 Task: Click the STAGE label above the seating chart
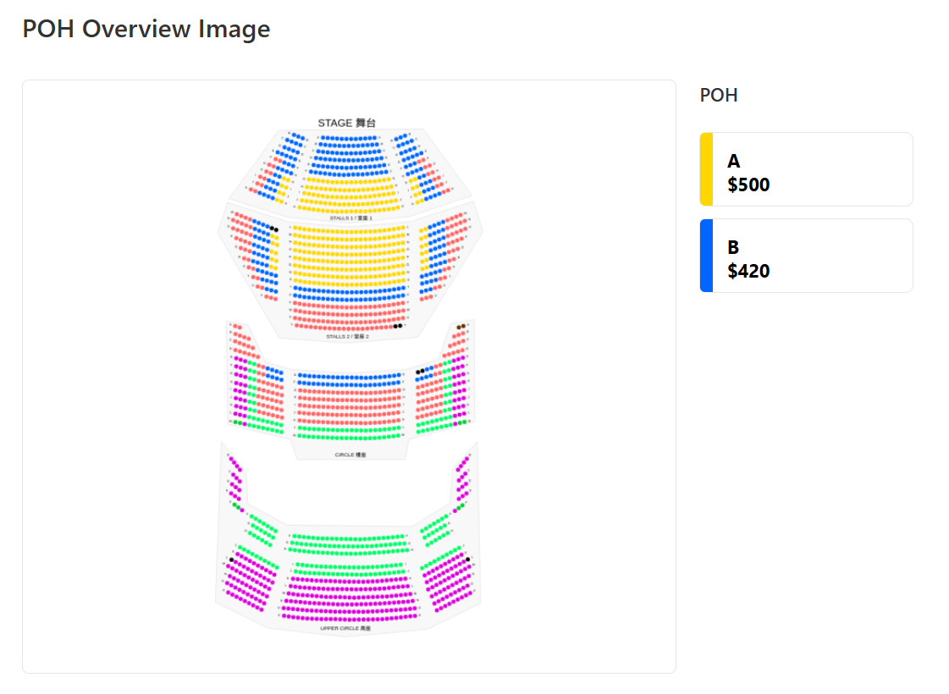point(347,123)
